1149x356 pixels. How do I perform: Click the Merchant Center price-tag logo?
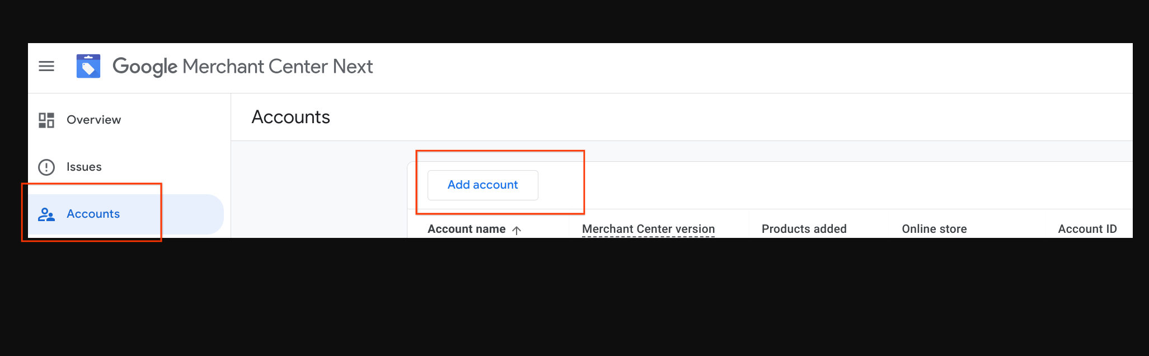[x=88, y=67]
